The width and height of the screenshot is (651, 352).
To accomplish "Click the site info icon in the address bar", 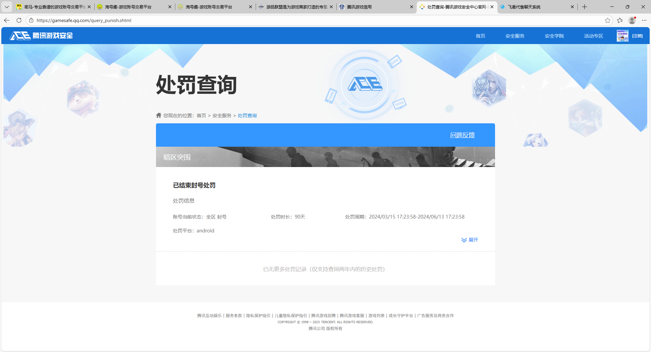I will coord(31,20).
